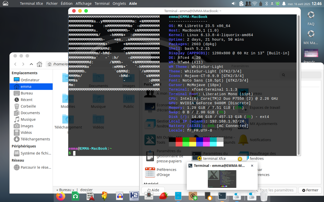
Task: Open the MX logo applications menu
Action: tap(5, 3)
